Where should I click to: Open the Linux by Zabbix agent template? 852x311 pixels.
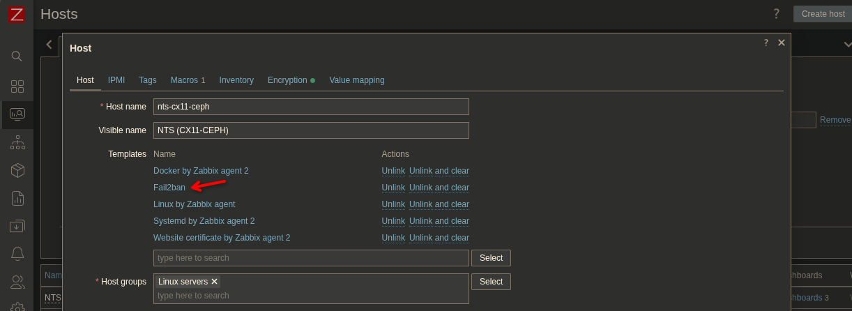pos(195,204)
